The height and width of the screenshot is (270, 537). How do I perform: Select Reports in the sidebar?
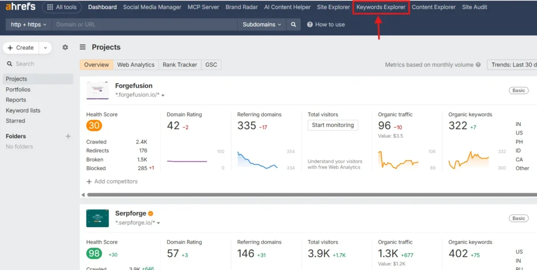click(x=16, y=100)
